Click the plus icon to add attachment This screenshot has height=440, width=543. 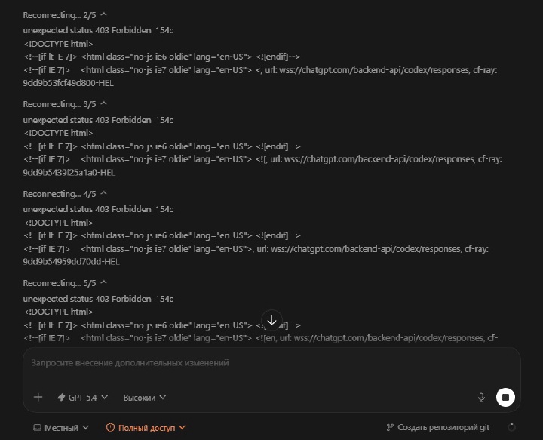[38, 397]
